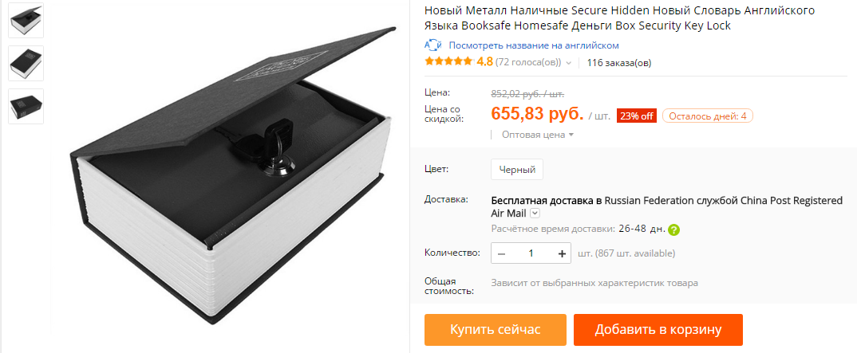Select the second thumbnail of closed book
The image size is (857, 353).
click(x=26, y=63)
